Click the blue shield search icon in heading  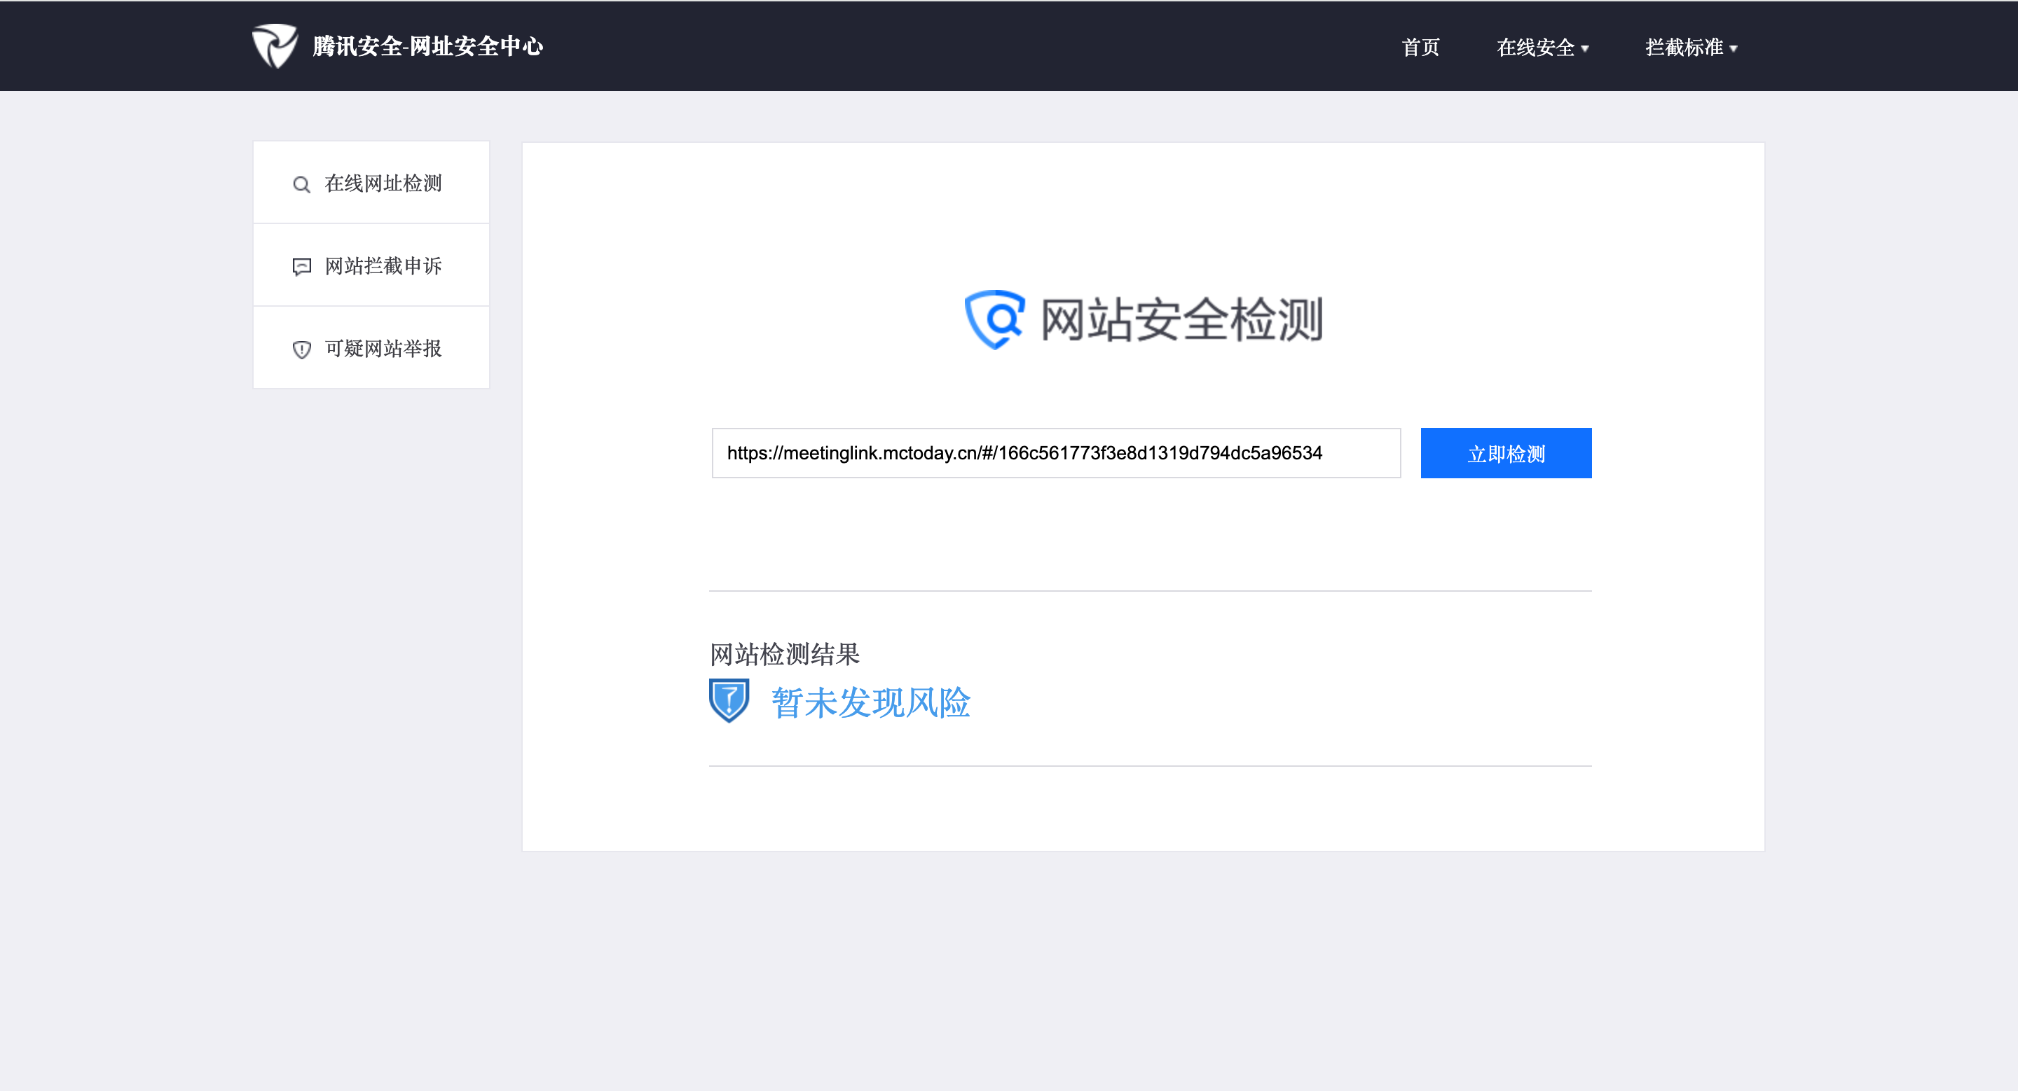995,319
